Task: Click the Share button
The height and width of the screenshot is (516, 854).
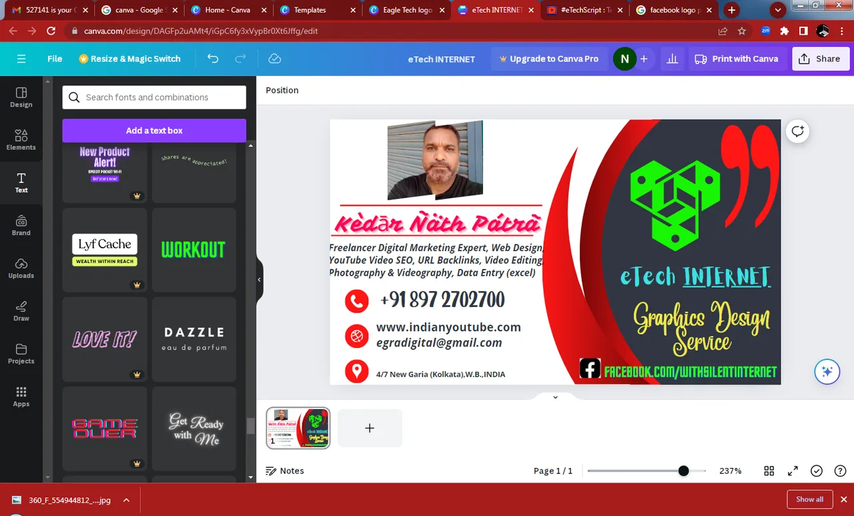Action: 821,59
